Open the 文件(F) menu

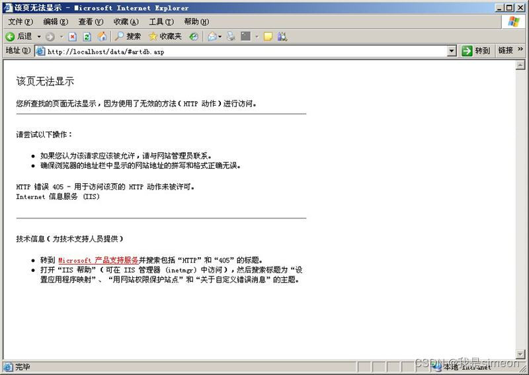point(20,22)
